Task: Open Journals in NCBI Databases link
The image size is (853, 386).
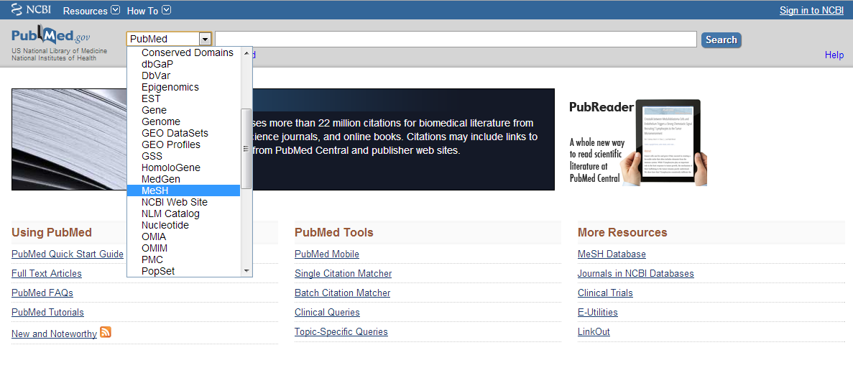Action: [636, 273]
